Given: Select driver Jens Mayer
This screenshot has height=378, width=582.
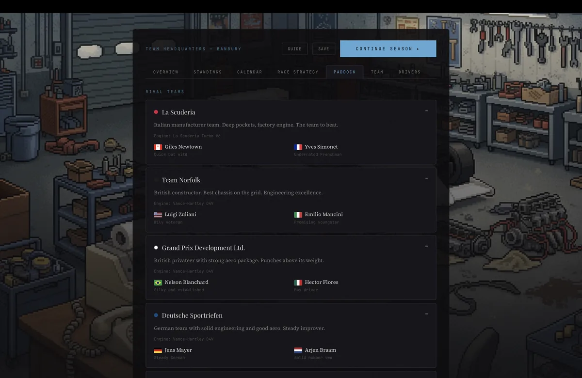Looking at the screenshot, I should 178,350.
